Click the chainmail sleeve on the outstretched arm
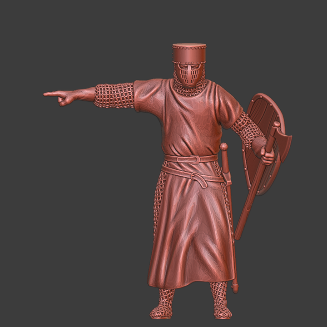The height and width of the screenshot is (327, 327). point(114,95)
